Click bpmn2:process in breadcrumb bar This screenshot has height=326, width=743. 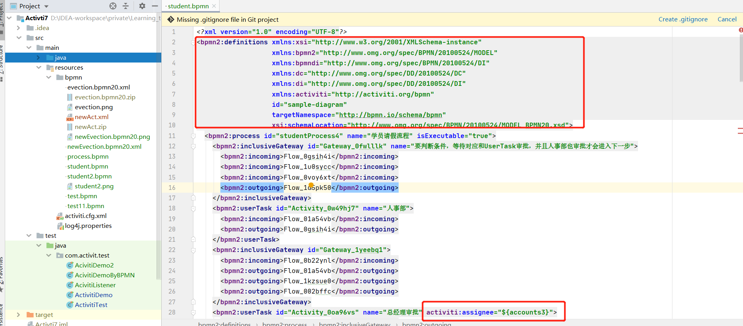tap(285, 324)
